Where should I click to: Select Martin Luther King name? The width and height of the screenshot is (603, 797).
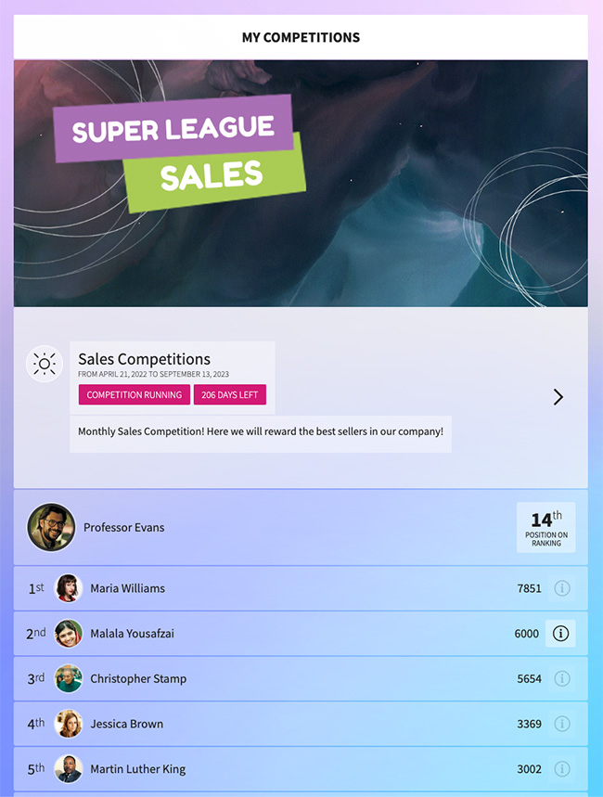click(138, 769)
